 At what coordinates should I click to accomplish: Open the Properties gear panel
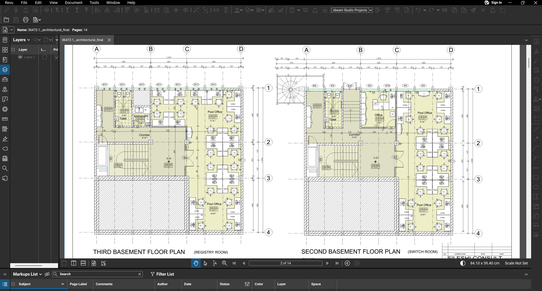click(5, 109)
